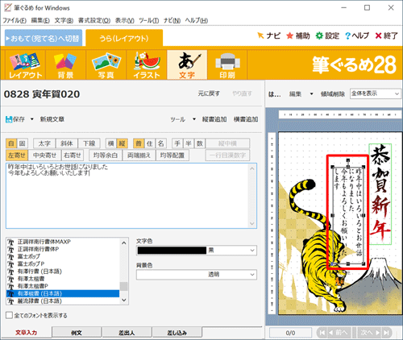403x340 pixels.
Task: Open 文字(B) menu
Action: click(x=64, y=20)
